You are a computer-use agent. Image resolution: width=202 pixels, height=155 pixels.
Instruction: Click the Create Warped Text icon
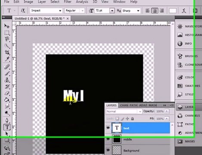pos(184,11)
